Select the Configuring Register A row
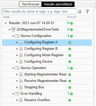This screenshot has width=96, height=106. coord(47,43)
